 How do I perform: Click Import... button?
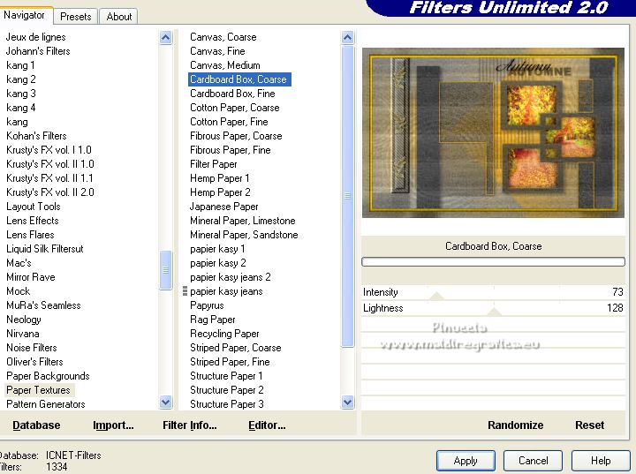(x=113, y=425)
